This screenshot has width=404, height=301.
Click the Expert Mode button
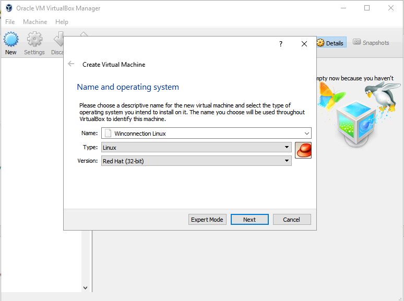(x=207, y=220)
